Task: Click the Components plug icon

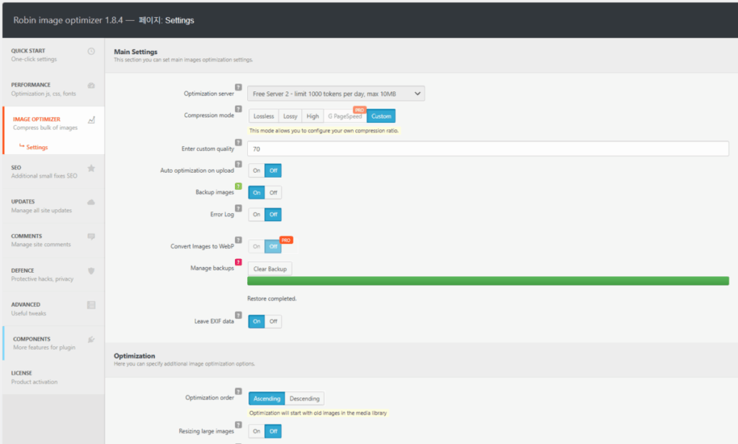Action: coord(91,340)
